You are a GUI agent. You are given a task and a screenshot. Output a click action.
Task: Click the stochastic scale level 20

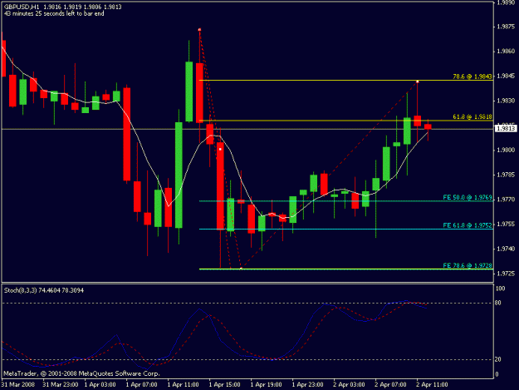pos(497,359)
